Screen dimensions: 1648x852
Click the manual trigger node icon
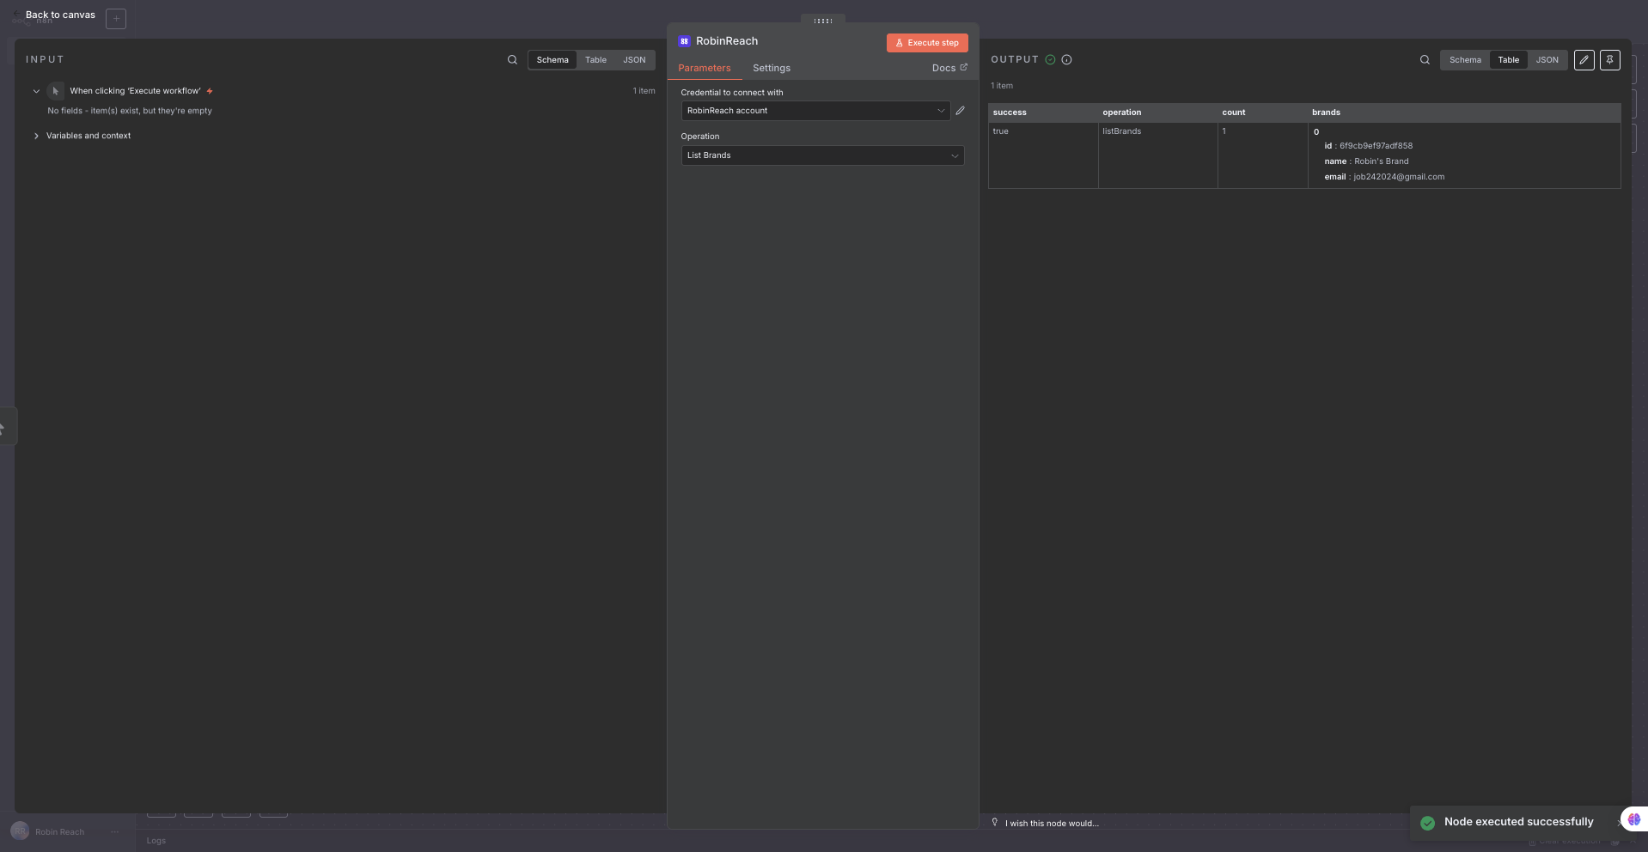[x=56, y=91]
